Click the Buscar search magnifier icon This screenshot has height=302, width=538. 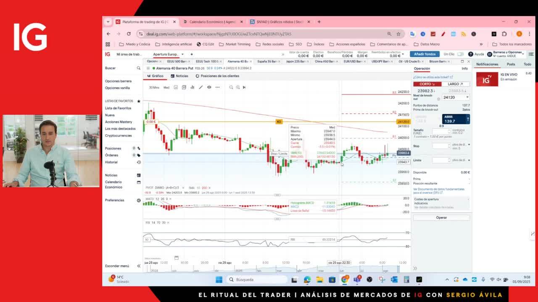(x=138, y=68)
